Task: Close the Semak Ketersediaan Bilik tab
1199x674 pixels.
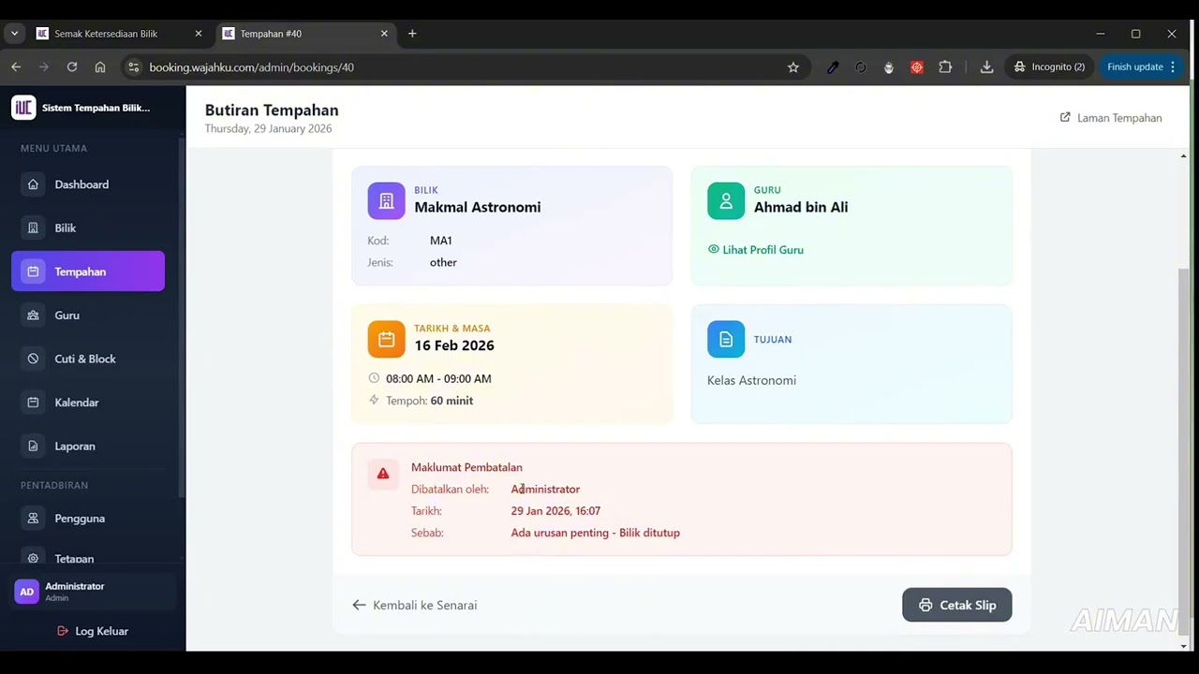Action: click(198, 34)
